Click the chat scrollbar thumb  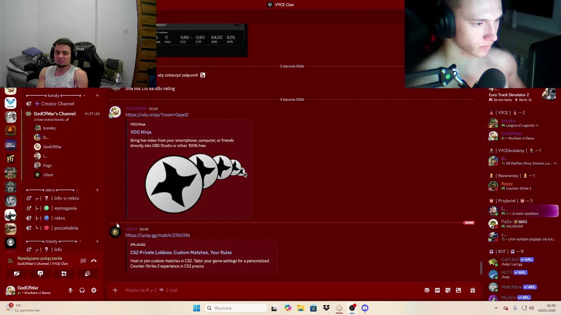click(x=481, y=268)
